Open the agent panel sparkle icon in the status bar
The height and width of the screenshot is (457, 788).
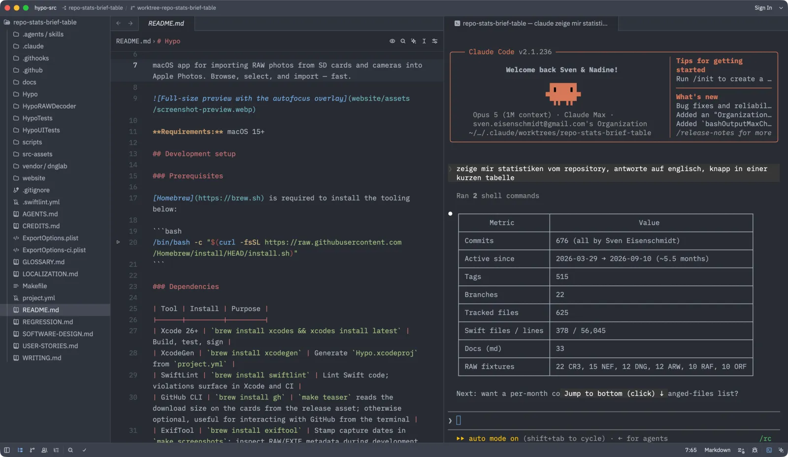781,450
